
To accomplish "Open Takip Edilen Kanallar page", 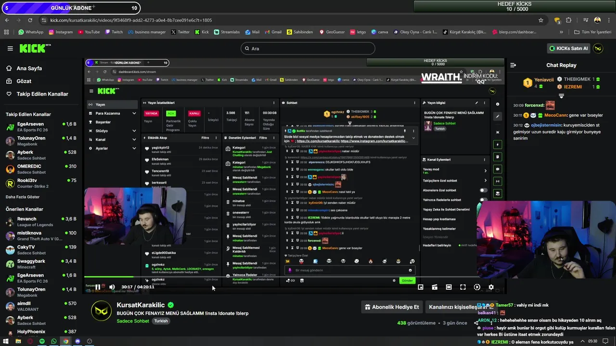I will (42, 94).
